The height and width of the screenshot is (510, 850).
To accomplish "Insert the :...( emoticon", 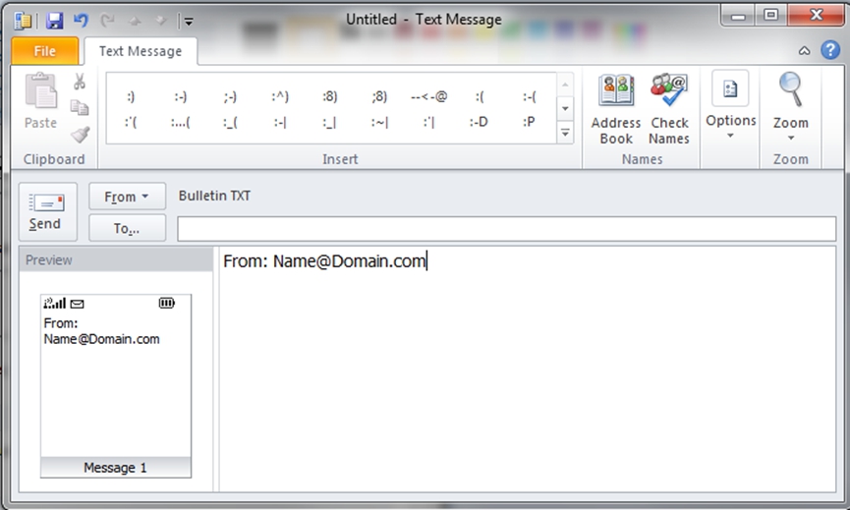I will pyautogui.click(x=181, y=122).
